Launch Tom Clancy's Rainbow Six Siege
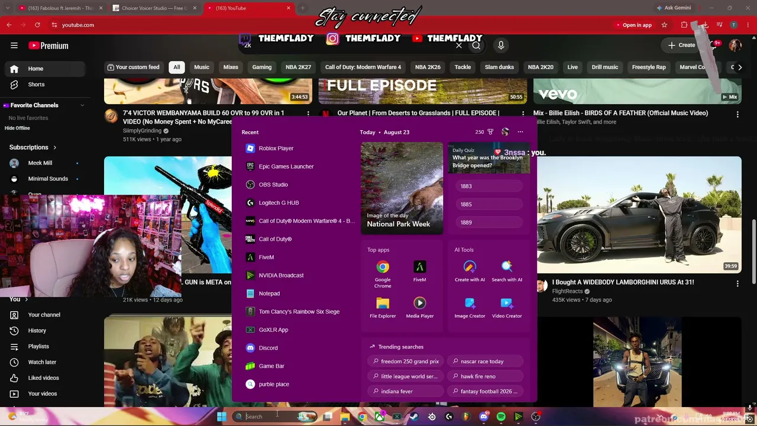The height and width of the screenshot is (426, 757). (299, 312)
